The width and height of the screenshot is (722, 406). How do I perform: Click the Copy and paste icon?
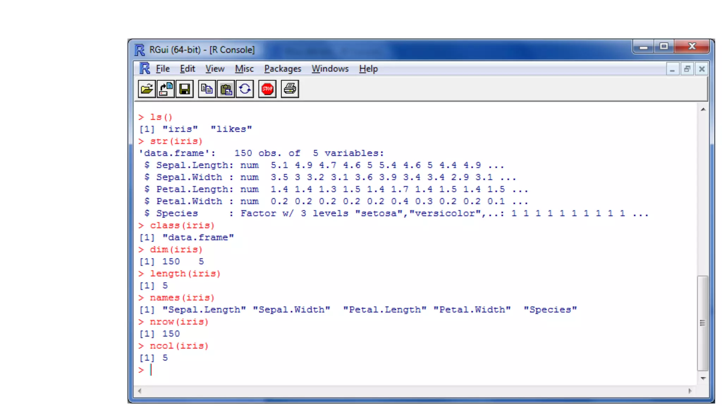coord(245,89)
